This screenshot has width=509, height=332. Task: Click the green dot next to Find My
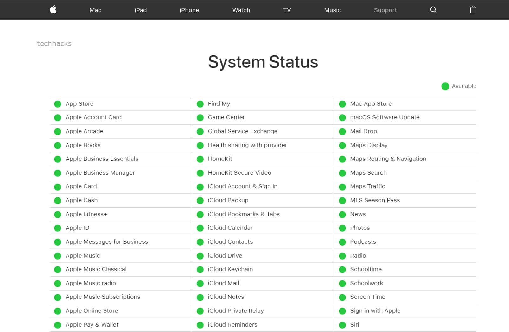pyautogui.click(x=200, y=104)
